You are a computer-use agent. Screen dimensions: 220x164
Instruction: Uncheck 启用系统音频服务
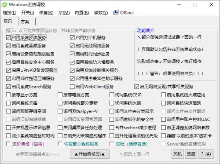[x=8, y=46]
